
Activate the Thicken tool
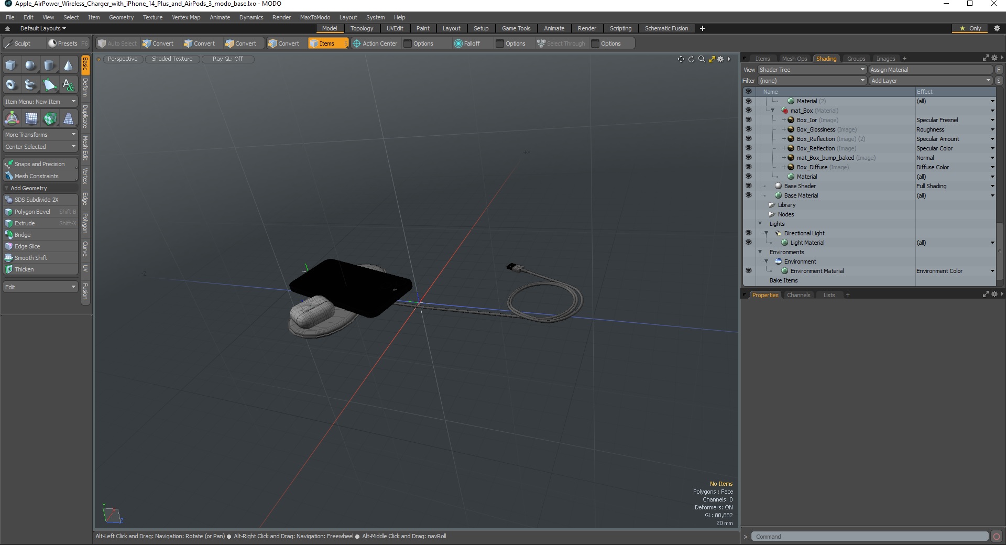point(40,269)
